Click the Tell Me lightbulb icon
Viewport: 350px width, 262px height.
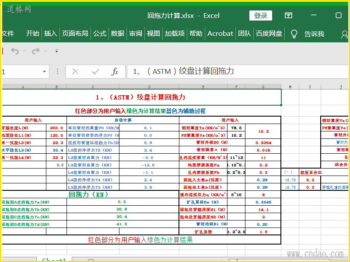coord(294,34)
